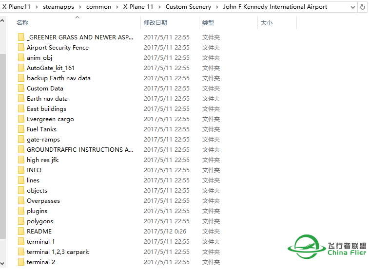Click the README folder icon
This screenshot has width=369, height=269.
coord(21,232)
